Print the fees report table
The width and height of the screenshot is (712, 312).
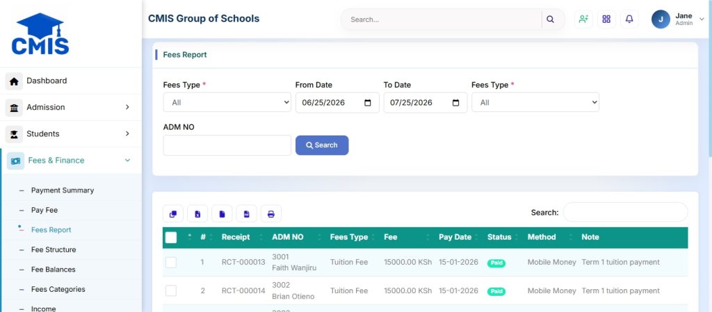click(x=271, y=214)
